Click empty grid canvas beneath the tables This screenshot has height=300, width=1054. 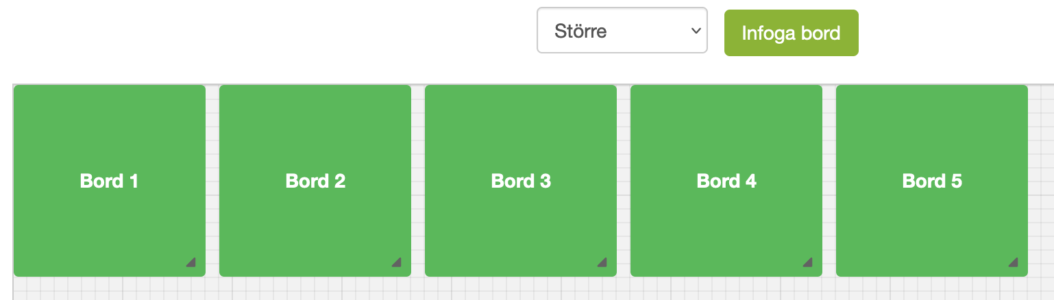coord(521,289)
